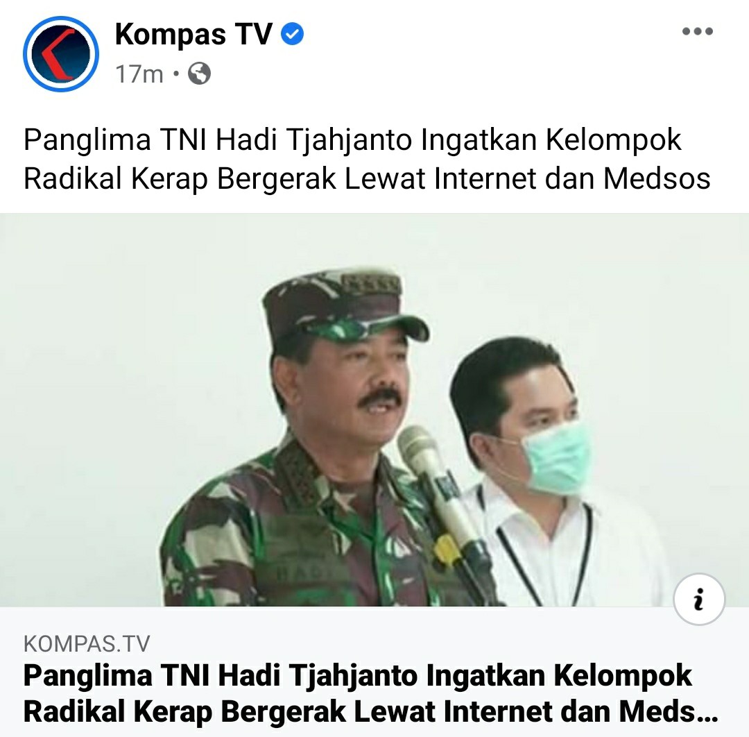This screenshot has width=749, height=737.
Task: Tap the red K logo inside the avatar
Action: [x=58, y=53]
